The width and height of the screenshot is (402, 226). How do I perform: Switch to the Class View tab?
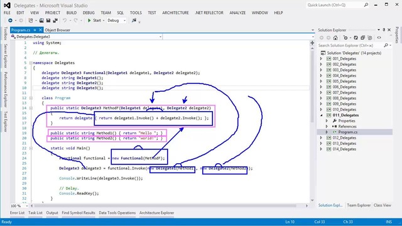tap(383, 205)
